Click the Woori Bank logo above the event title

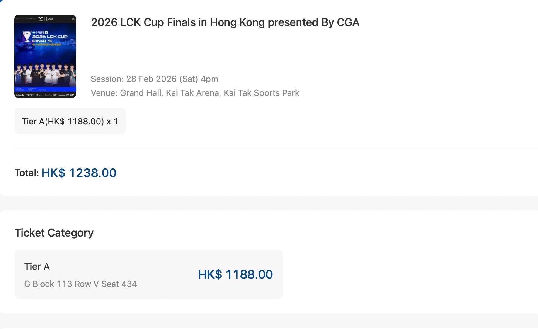tap(40, 32)
